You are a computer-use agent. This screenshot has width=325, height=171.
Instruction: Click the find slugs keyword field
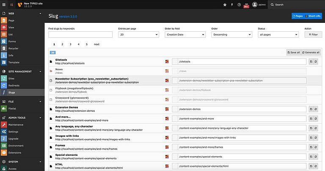click(80, 35)
